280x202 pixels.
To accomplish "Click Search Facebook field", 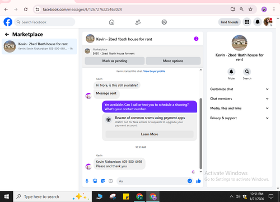I will [44, 22].
